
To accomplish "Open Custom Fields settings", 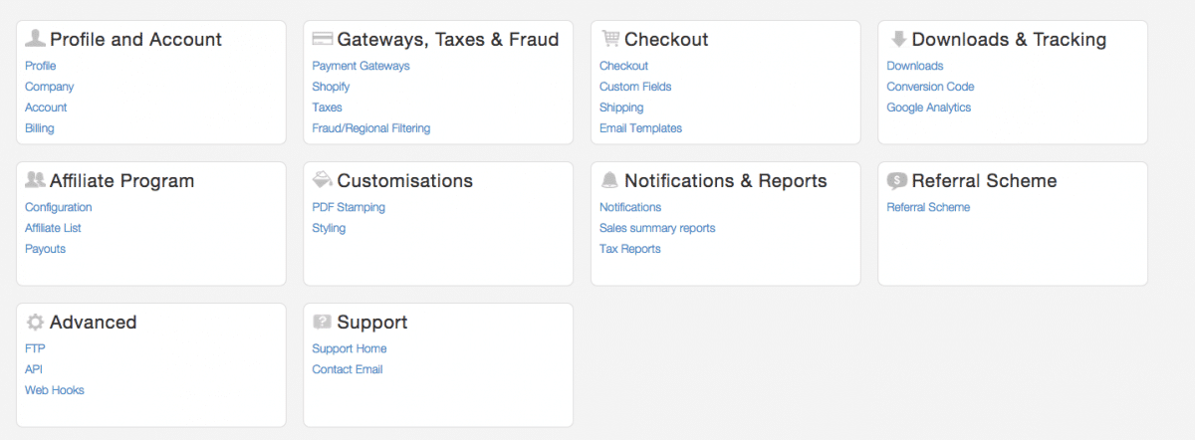I will point(635,87).
